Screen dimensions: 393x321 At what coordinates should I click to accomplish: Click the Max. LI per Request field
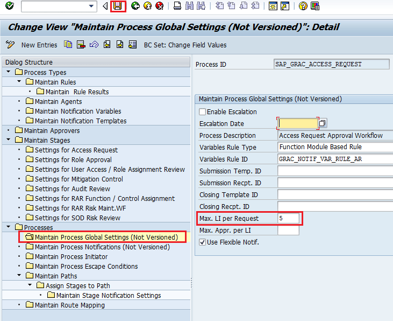click(x=288, y=219)
